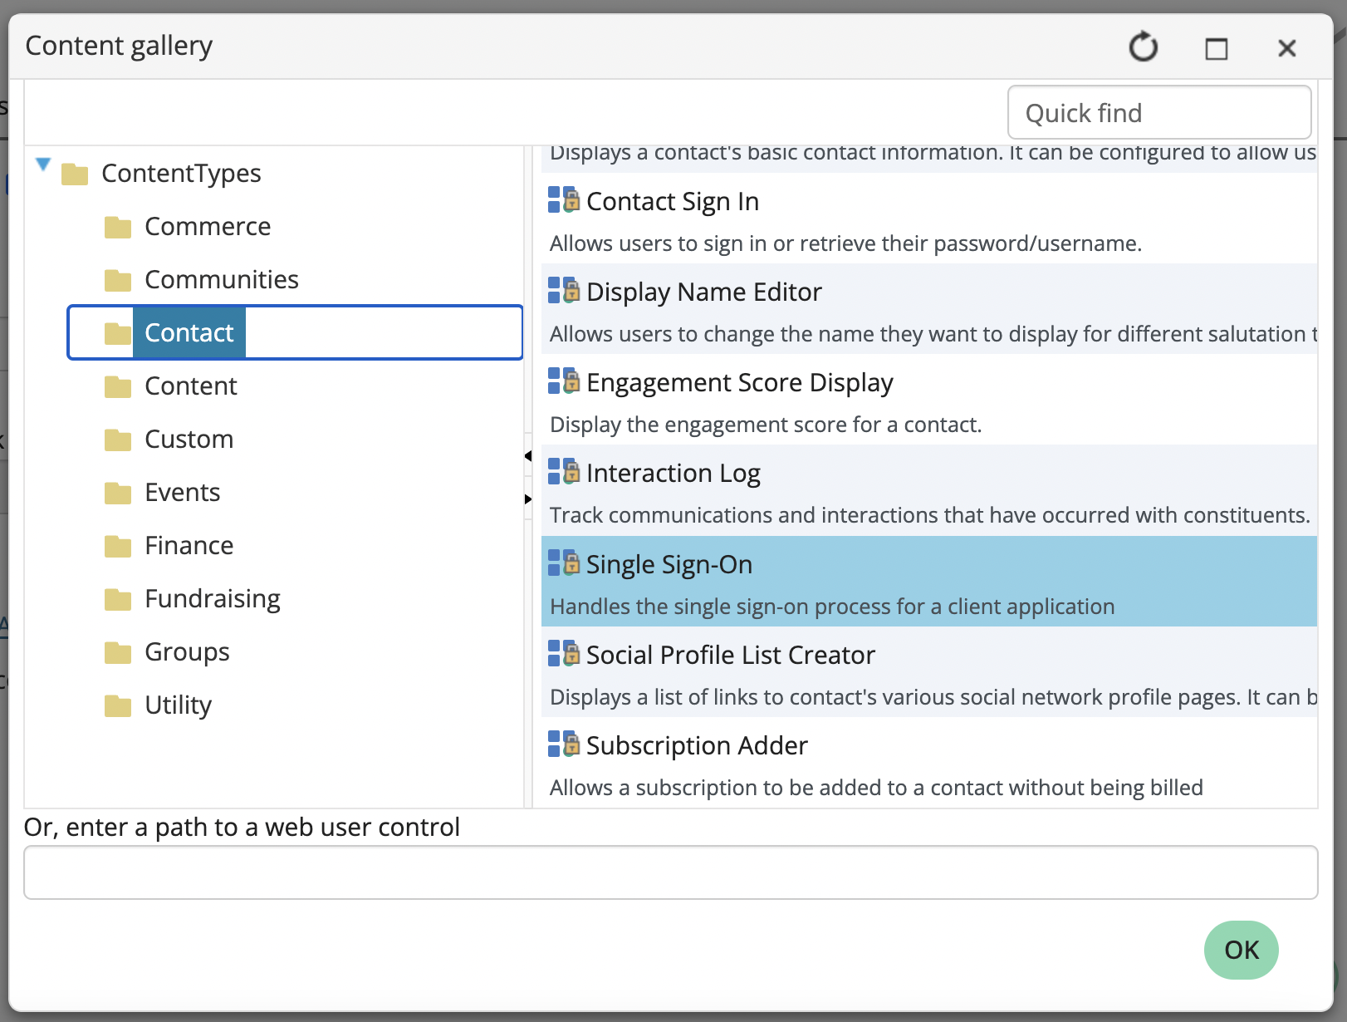Click the refresh icon in the dialog header

(x=1143, y=47)
